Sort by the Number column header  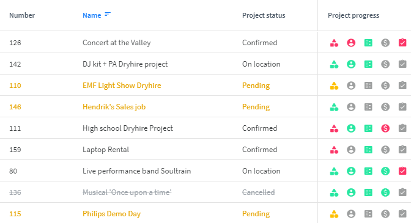pyautogui.click(x=22, y=15)
